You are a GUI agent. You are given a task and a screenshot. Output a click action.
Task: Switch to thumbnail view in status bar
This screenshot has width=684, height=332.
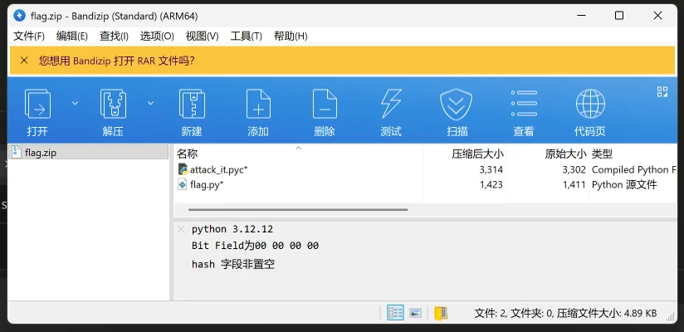pos(416,313)
